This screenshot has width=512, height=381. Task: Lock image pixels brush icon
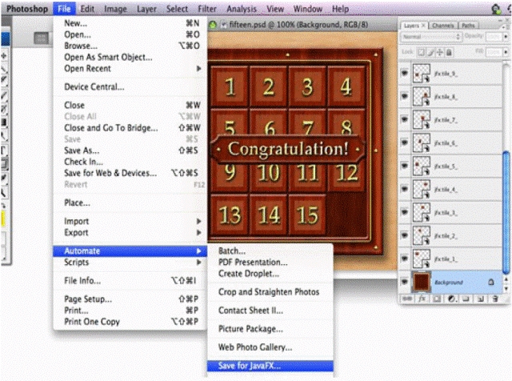(x=431, y=52)
